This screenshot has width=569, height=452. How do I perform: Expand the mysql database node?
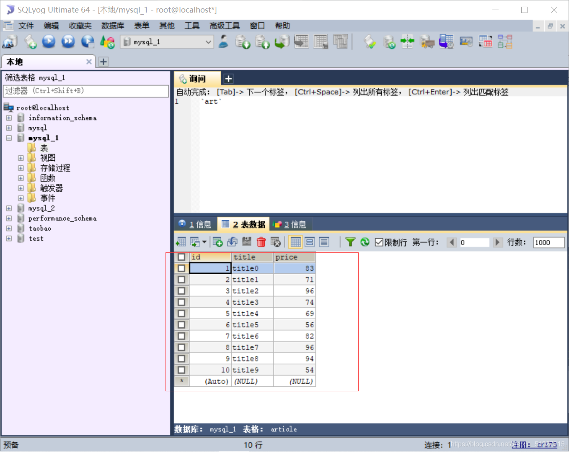coord(9,128)
